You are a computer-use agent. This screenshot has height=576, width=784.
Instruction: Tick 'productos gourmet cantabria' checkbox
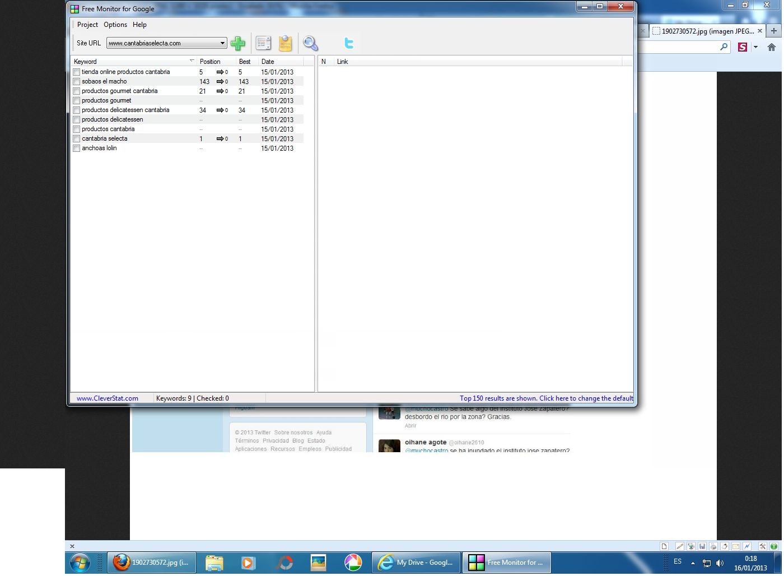pos(77,91)
